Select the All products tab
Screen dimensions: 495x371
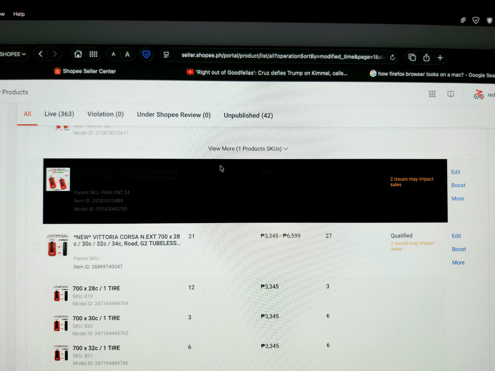click(x=28, y=114)
